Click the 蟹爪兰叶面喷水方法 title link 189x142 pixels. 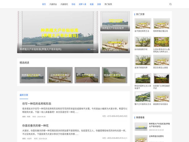coord(143,104)
